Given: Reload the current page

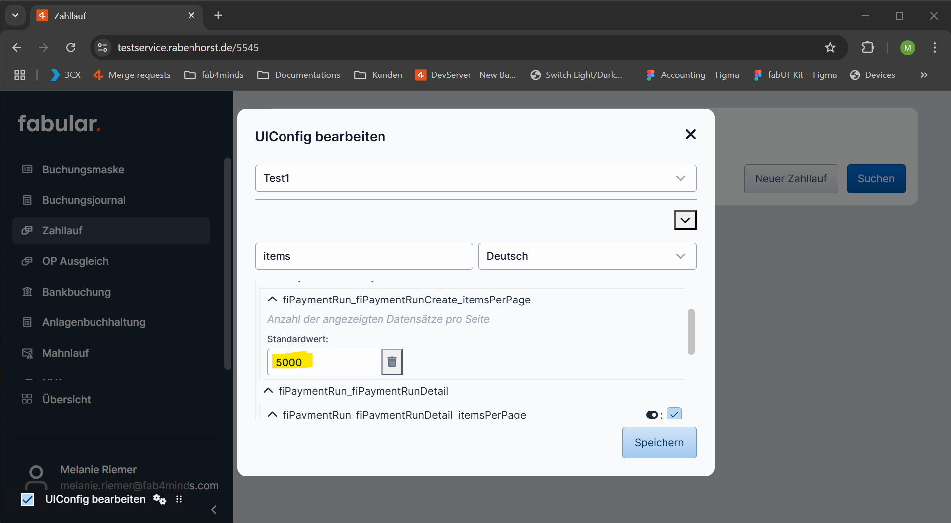Looking at the screenshot, I should click(x=71, y=48).
